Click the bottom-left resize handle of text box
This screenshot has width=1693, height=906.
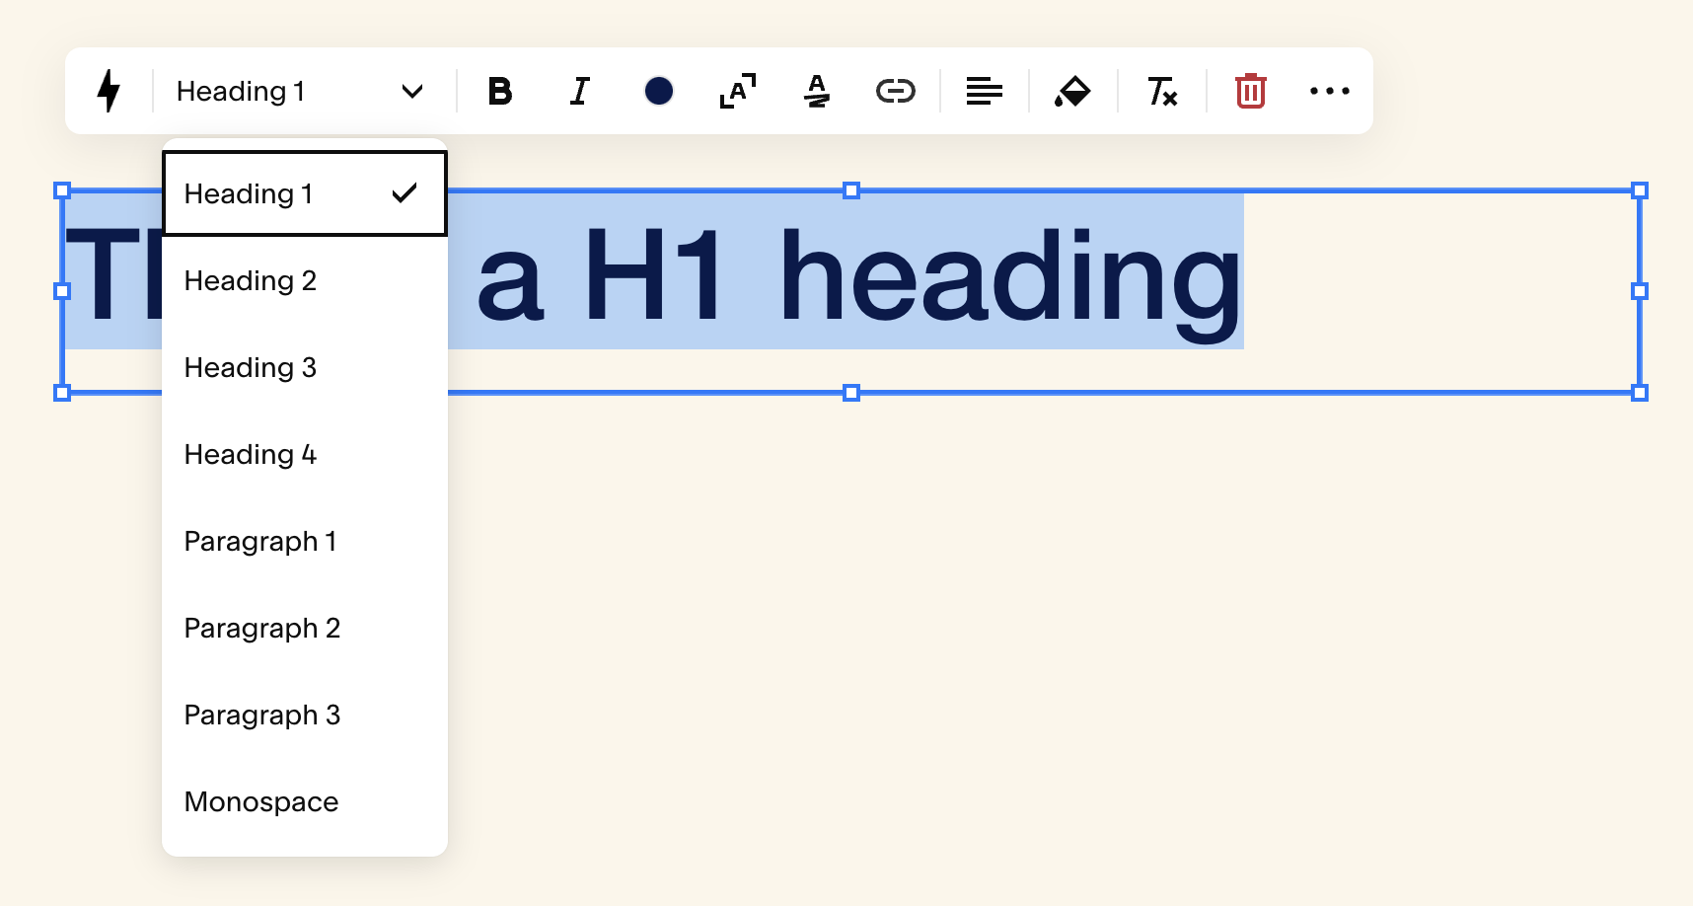coord(62,393)
